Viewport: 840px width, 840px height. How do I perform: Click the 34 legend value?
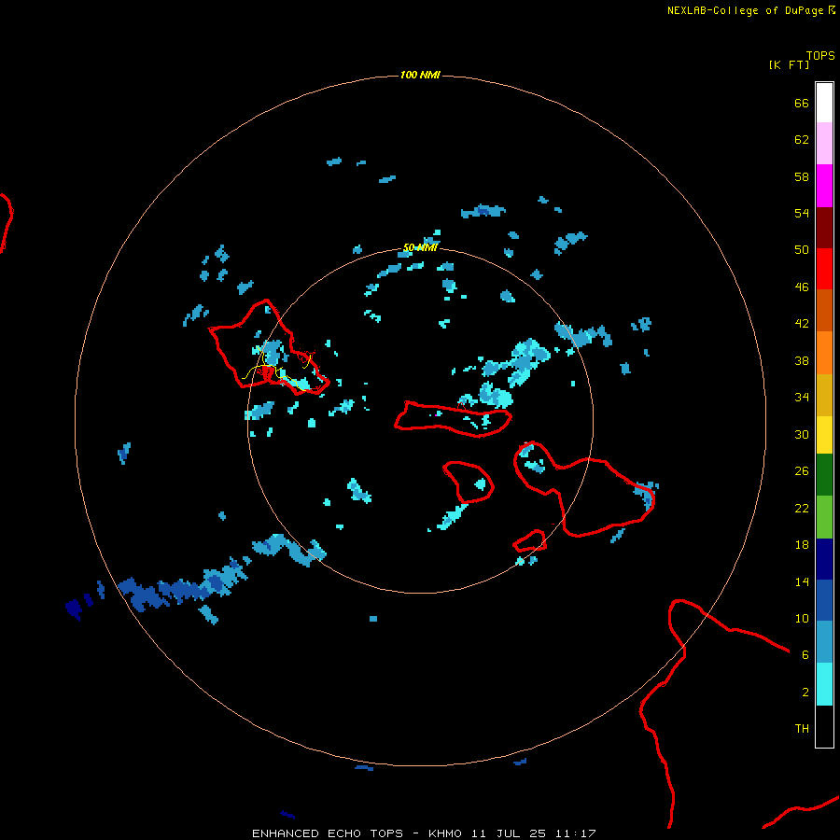point(802,398)
